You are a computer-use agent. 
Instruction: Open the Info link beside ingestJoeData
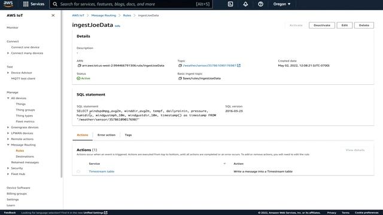117,26
